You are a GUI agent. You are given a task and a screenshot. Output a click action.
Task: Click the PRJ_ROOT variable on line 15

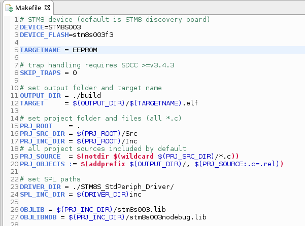point(36,126)
